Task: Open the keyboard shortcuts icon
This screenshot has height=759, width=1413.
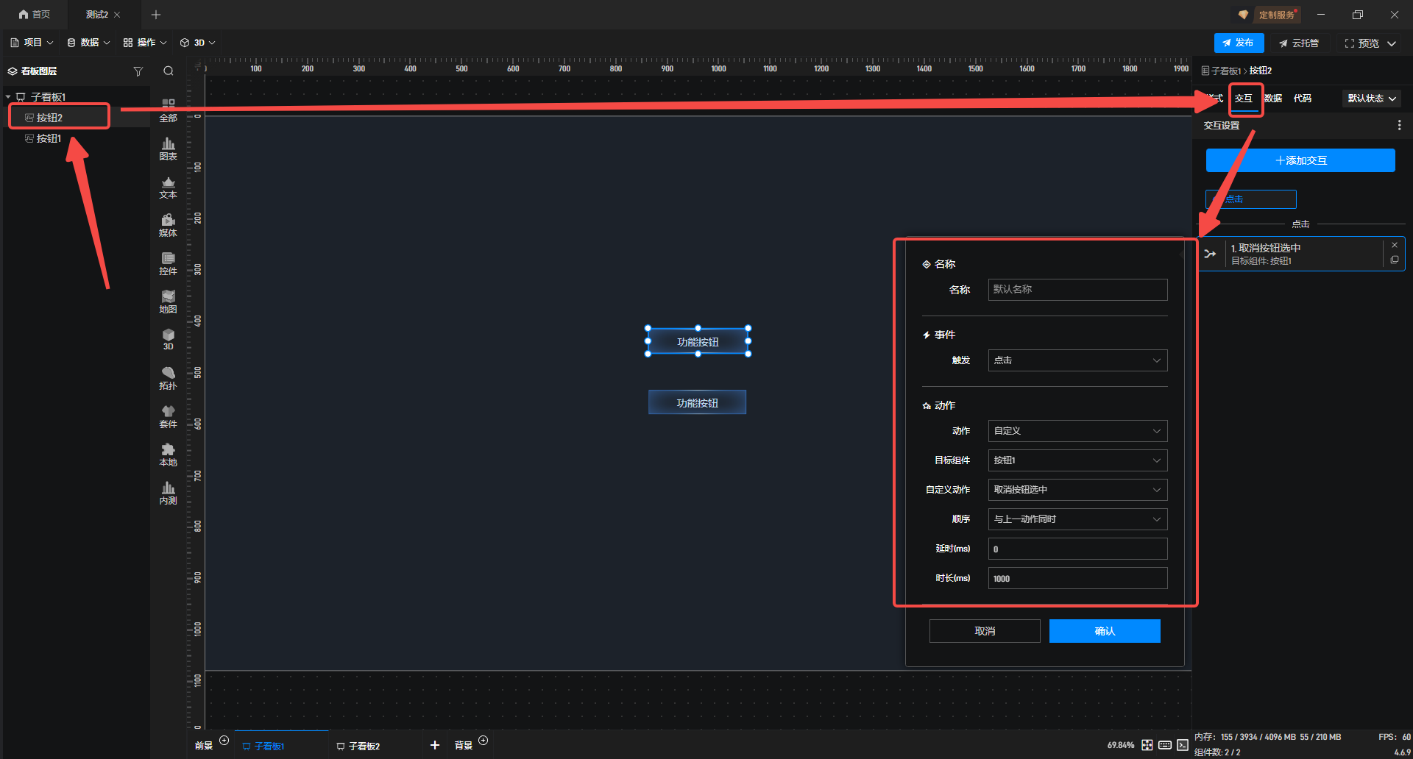Action: pos(1165,745)
